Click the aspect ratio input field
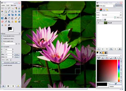This screenshot has height=91, width=126. tap(9, 44)
